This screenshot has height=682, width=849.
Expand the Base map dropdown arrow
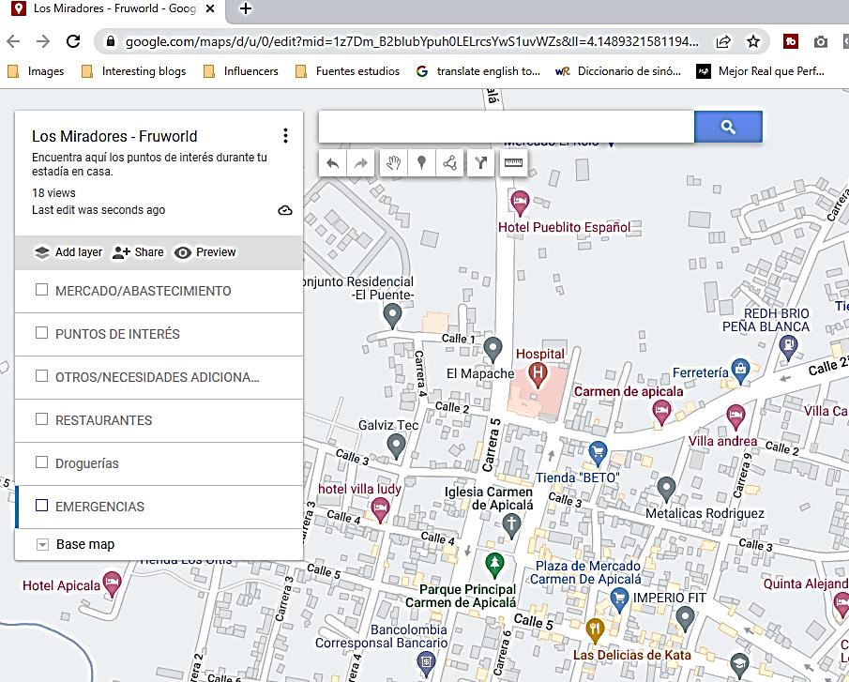(x=42, y=544)
